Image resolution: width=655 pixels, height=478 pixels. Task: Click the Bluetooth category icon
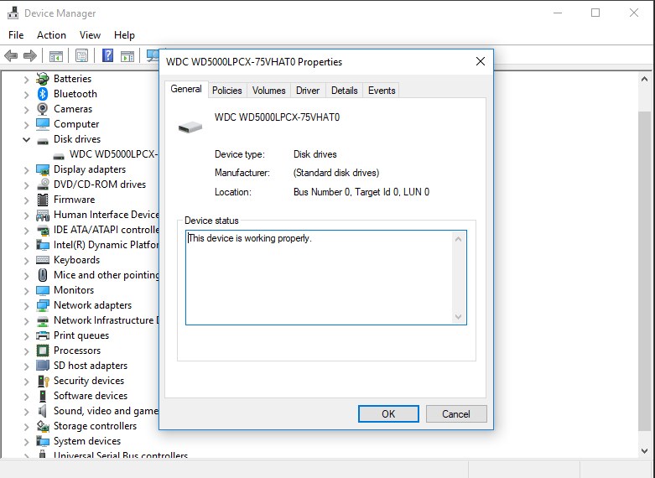(43, 94)
